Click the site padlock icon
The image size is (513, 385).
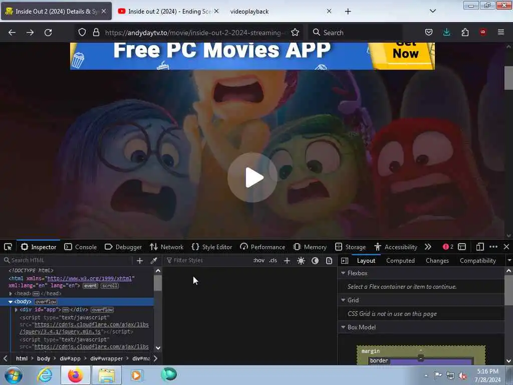tap(96, 33)
